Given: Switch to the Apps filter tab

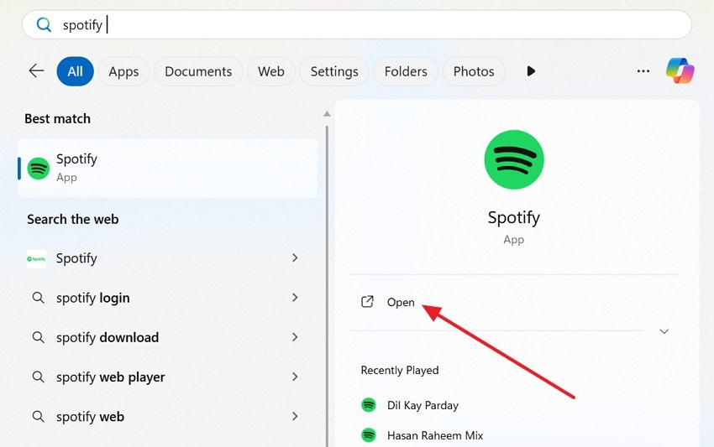Looking at the screenshot, I should click(x=123, y=71).
